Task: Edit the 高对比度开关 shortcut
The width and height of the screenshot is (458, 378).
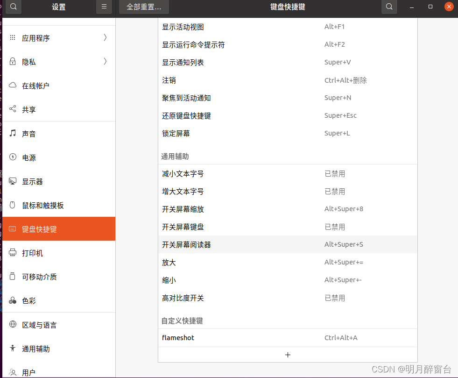Action: click(x=288, y=298)
